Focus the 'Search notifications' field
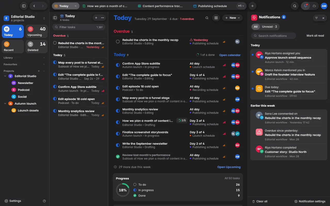Image resolution: width=330 pixels, height=206 pixels. point(274,36)
